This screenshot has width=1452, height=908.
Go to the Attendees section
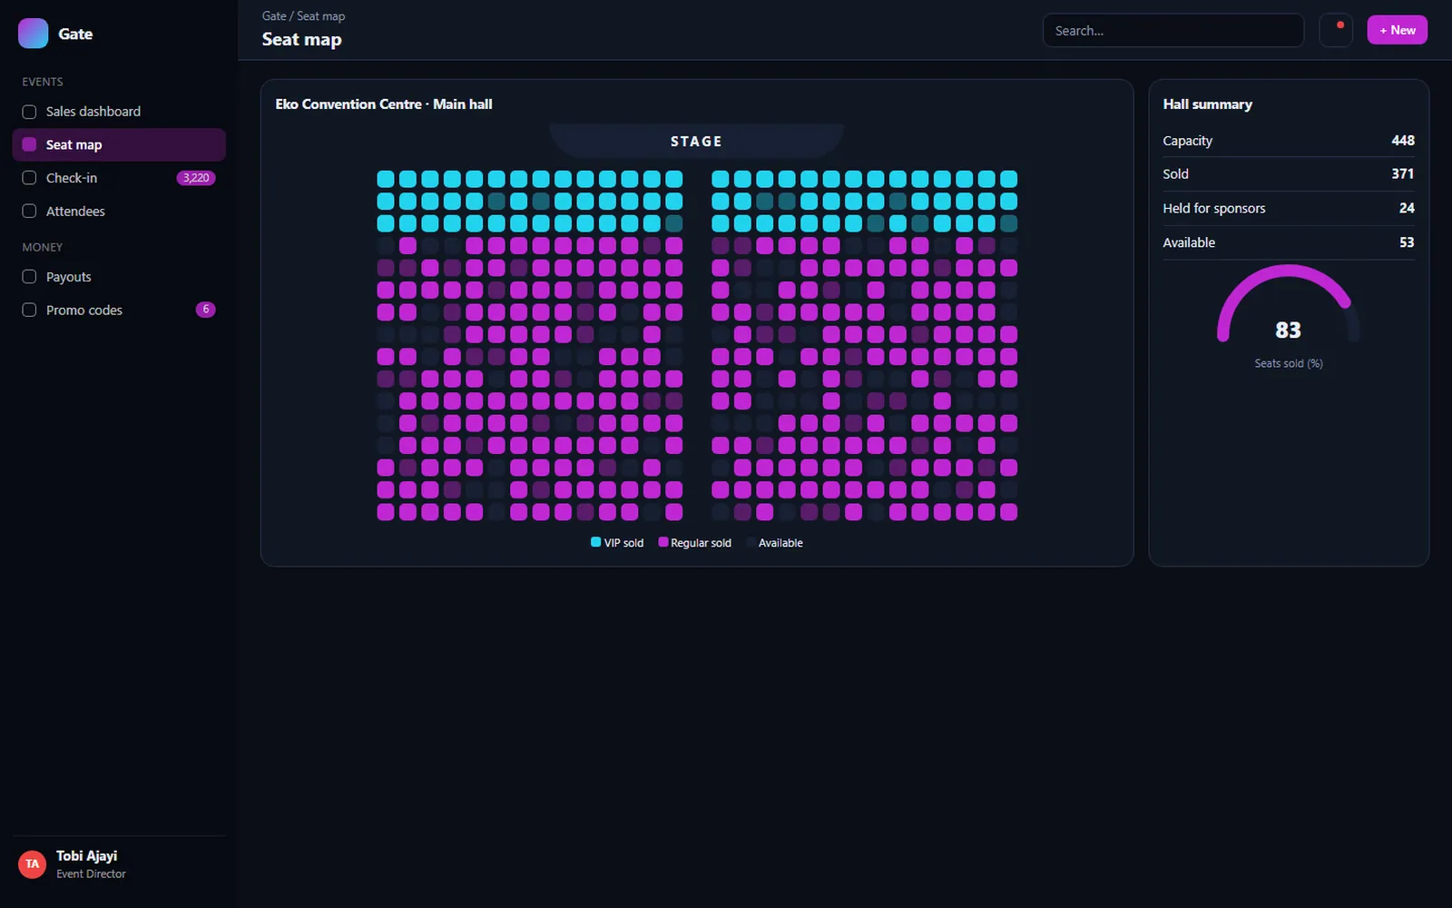coord(119,211)
